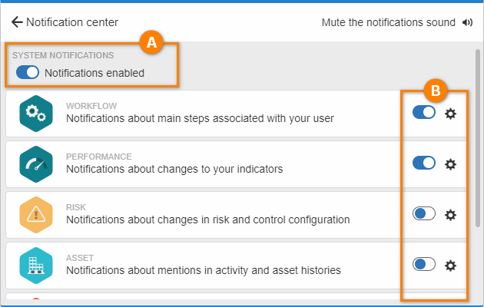Open Performance notification settings gear
The height and width of the screenshot is (307, 484).
[450, 164]
